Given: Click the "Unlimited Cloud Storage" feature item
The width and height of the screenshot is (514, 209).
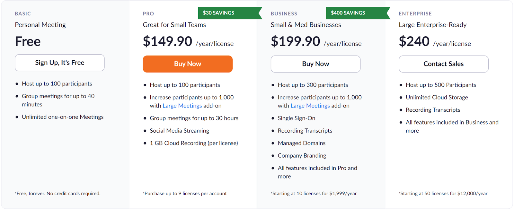Looking at the screenshot, I should coord(437,97).
